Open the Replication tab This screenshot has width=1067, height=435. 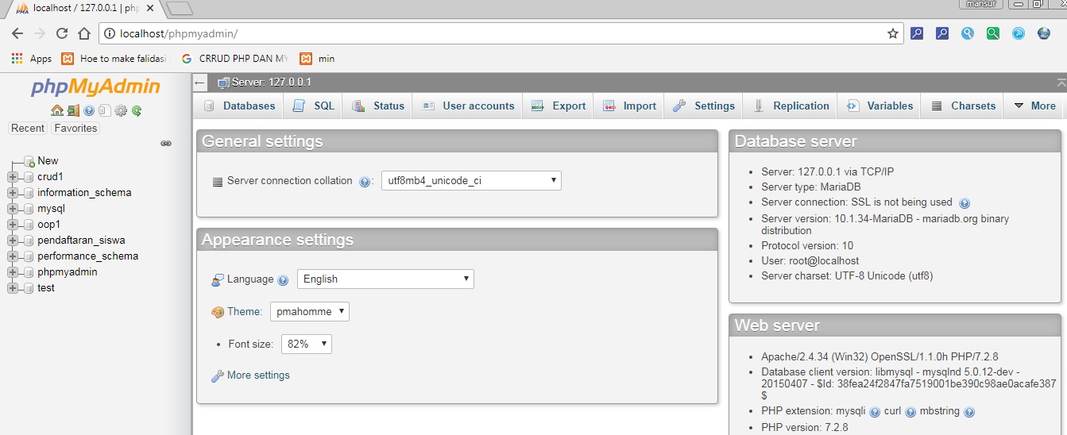point(790,106)
